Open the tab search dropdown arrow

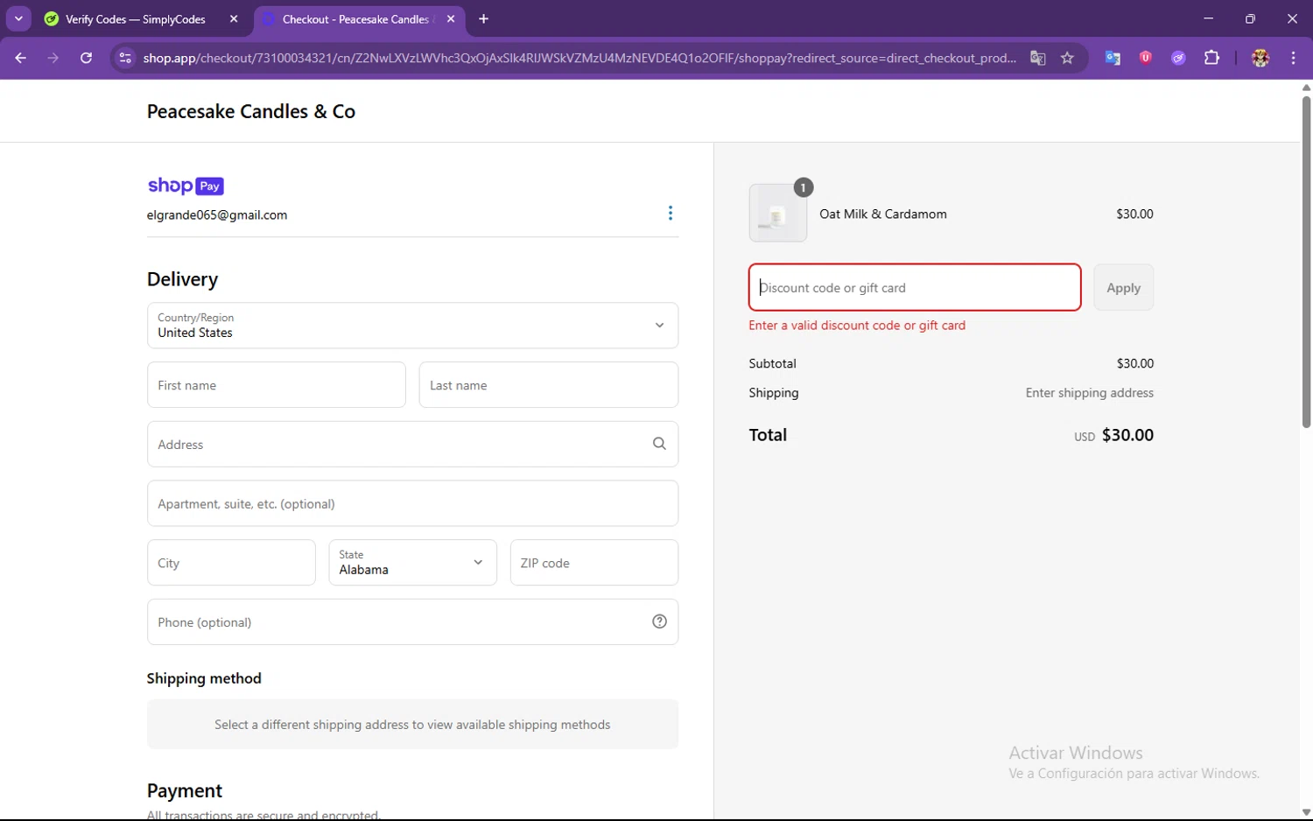[x=18, y=18]
